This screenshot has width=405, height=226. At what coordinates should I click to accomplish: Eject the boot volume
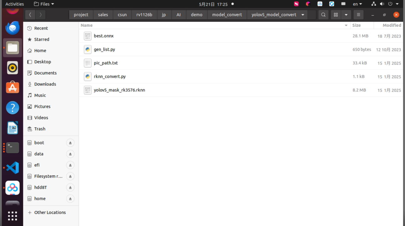click(70, 143)
